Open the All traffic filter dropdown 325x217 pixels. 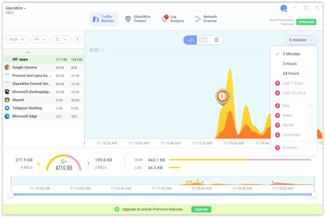[40, 40]
